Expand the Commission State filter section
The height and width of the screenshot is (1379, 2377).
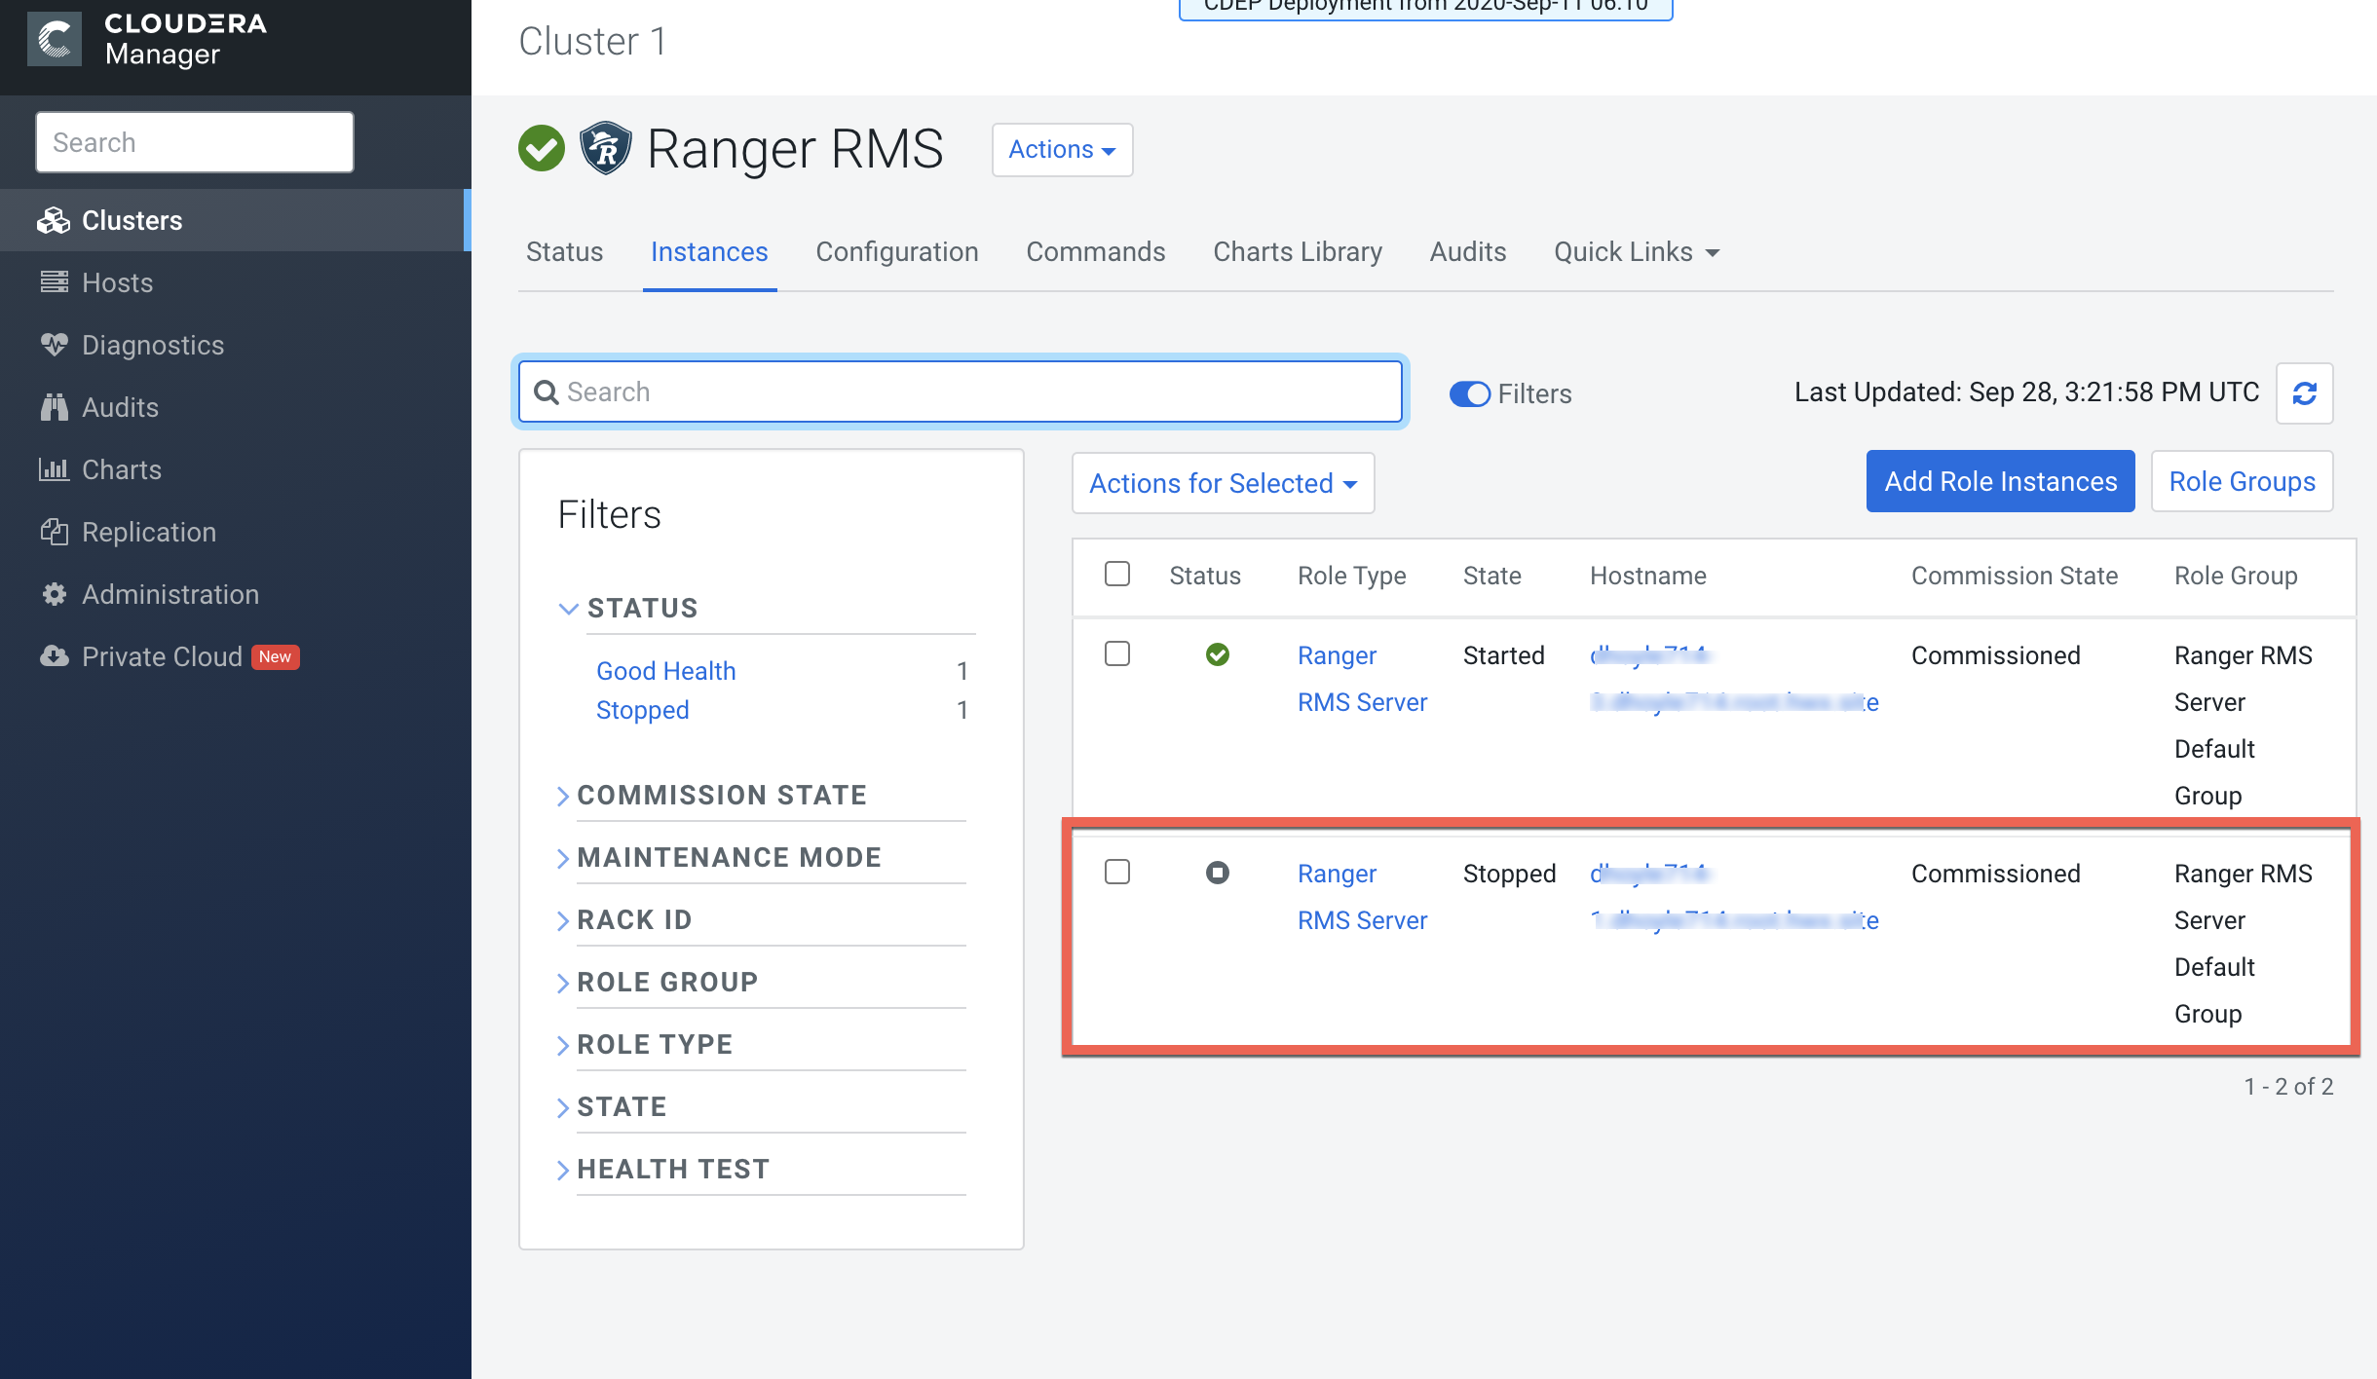pos(721,795)
